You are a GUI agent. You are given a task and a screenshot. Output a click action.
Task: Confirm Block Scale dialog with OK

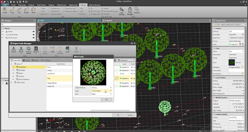tap(106, 100)
